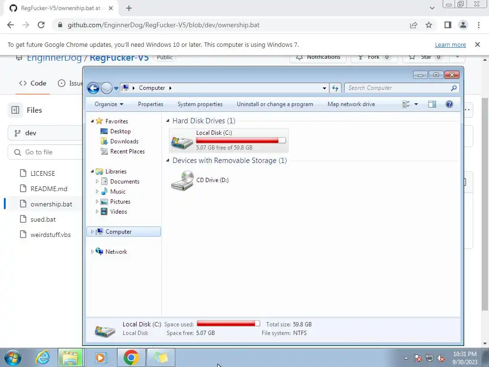This screenshot has height=367, width=489.
Task: Open the view options dropdown arrow
Action: click(416, 104)
